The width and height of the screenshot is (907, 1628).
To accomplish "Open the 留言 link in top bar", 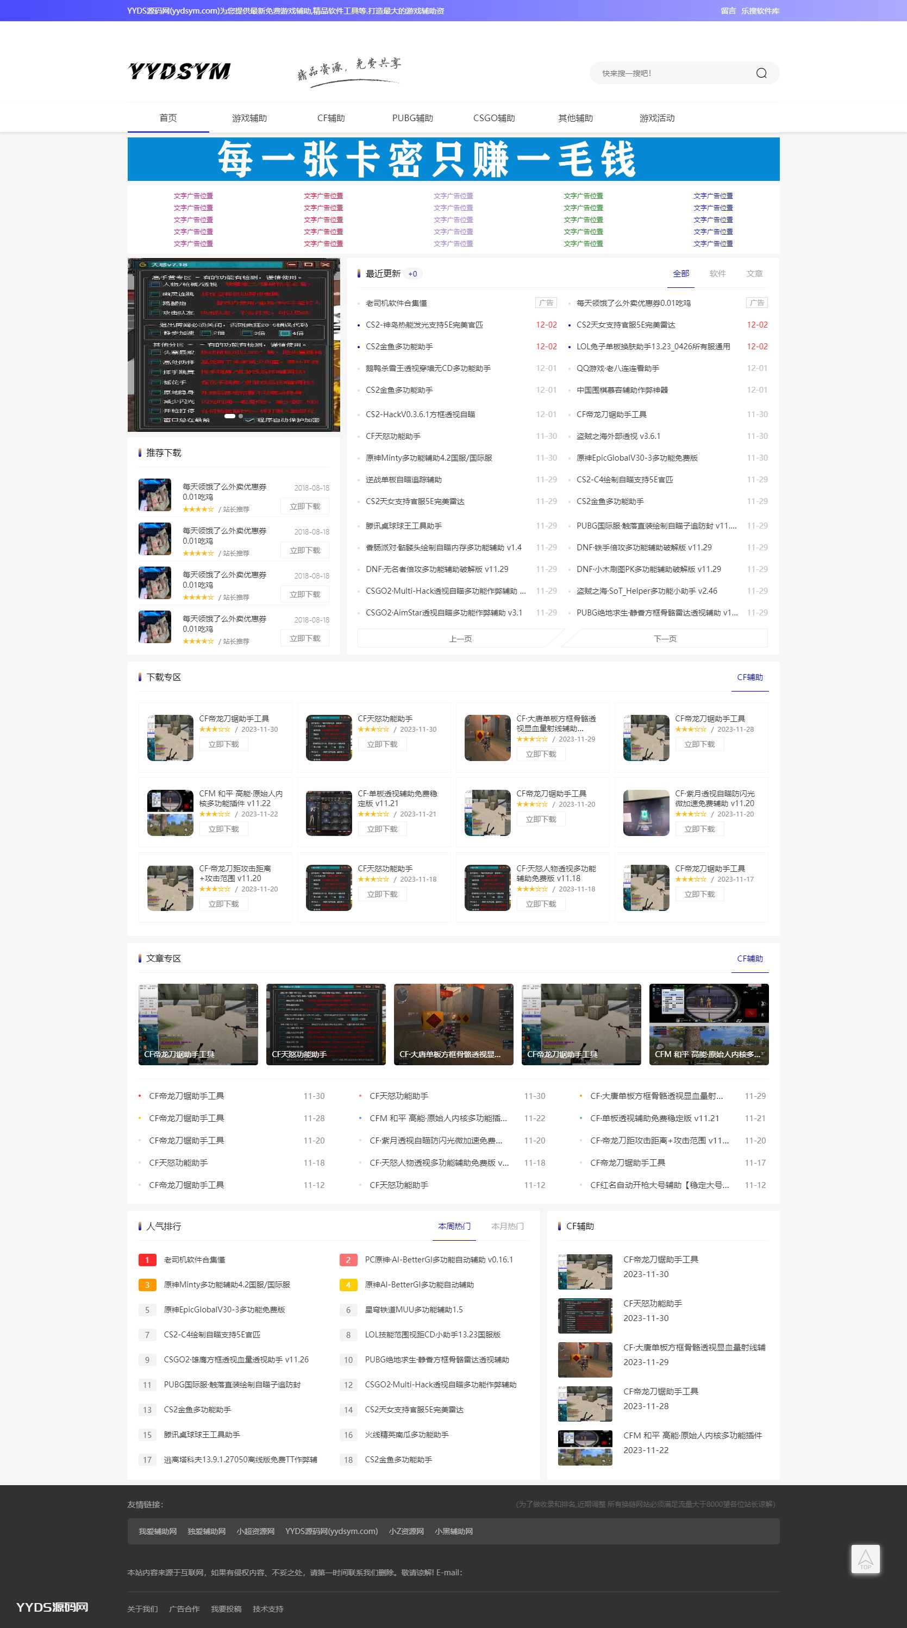I will (x=728, y=11).
